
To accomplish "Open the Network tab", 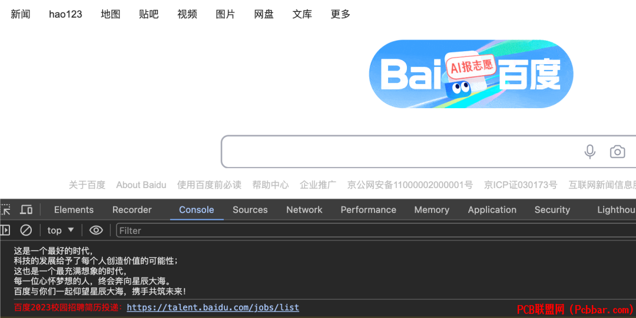I will 304,209.
